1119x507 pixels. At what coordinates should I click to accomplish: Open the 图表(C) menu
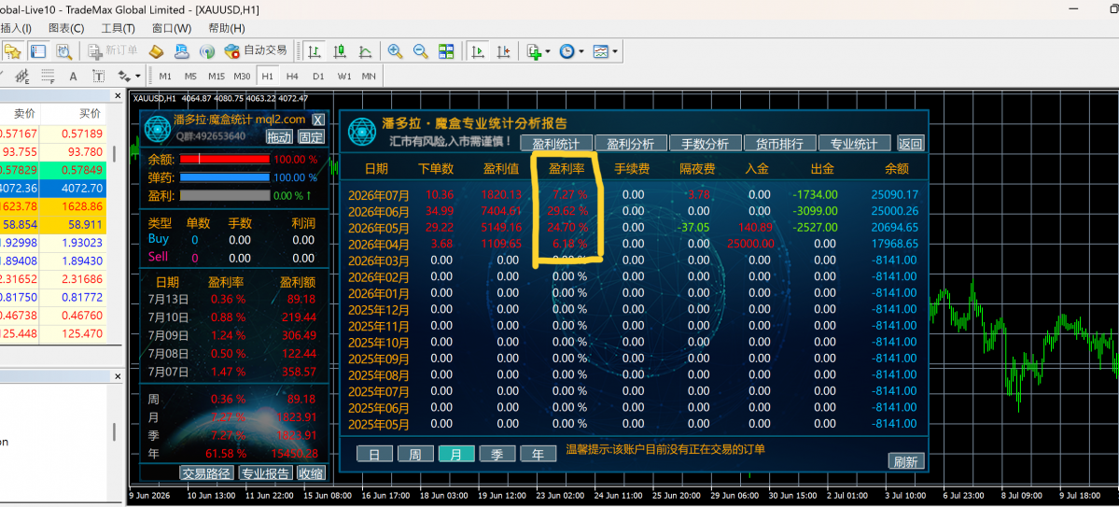(66, 29)
